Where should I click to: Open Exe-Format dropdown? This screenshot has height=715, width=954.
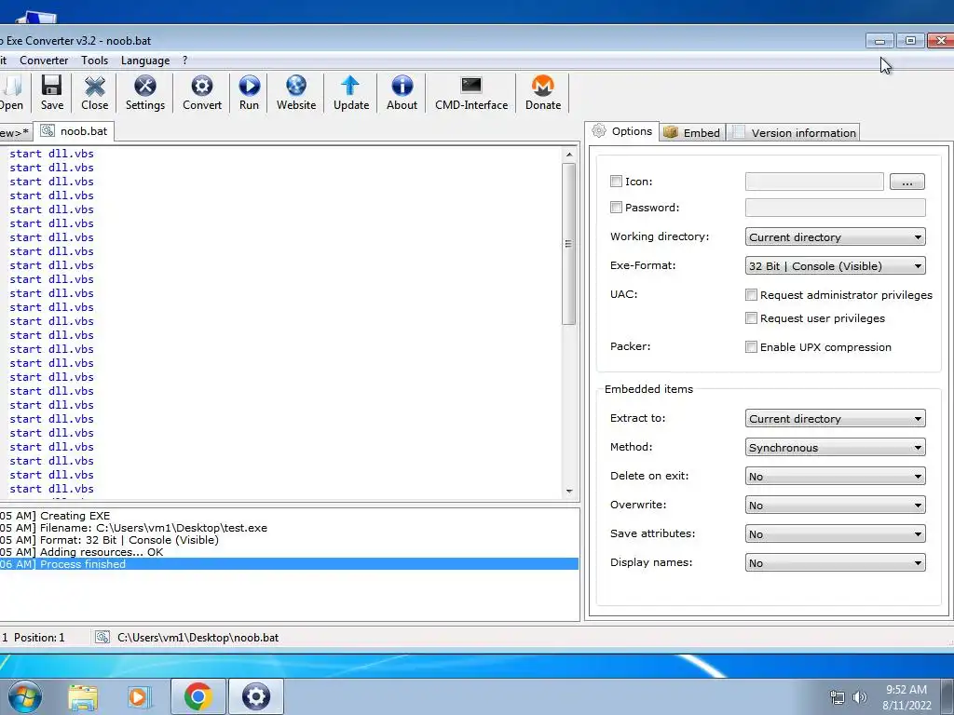pyautogui.click(x=835, y=265)
